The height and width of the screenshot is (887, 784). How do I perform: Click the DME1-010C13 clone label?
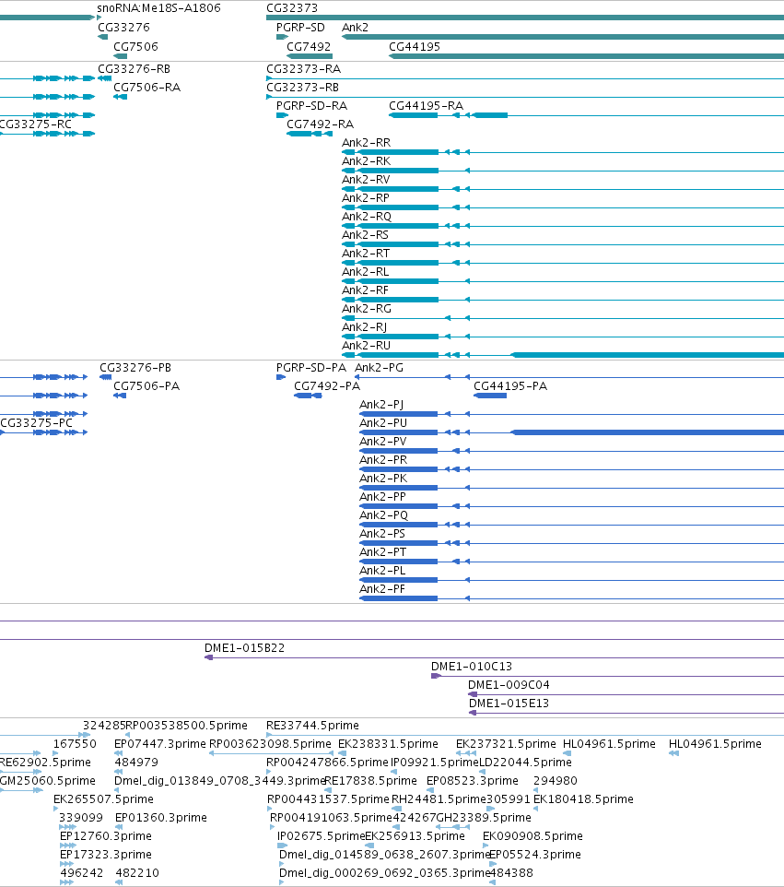point(472,667)
